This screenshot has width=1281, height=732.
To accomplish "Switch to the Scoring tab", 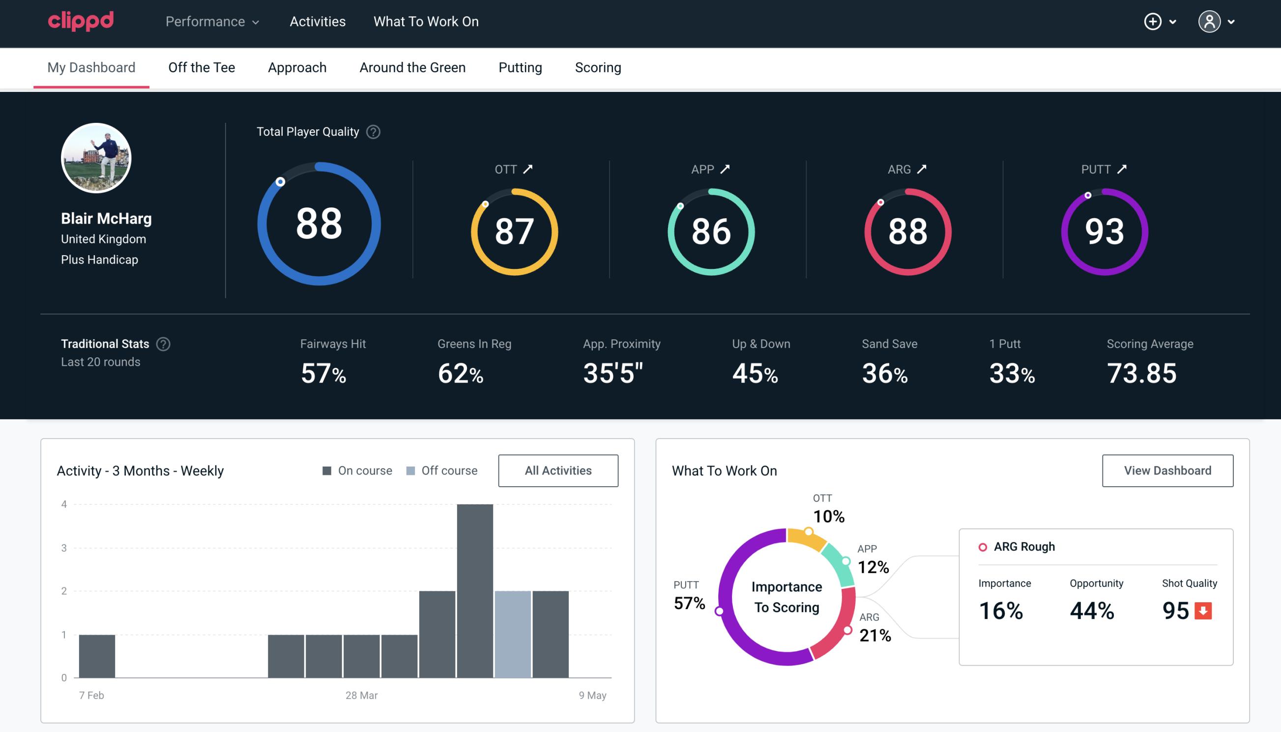I will (x=598, y=67).
